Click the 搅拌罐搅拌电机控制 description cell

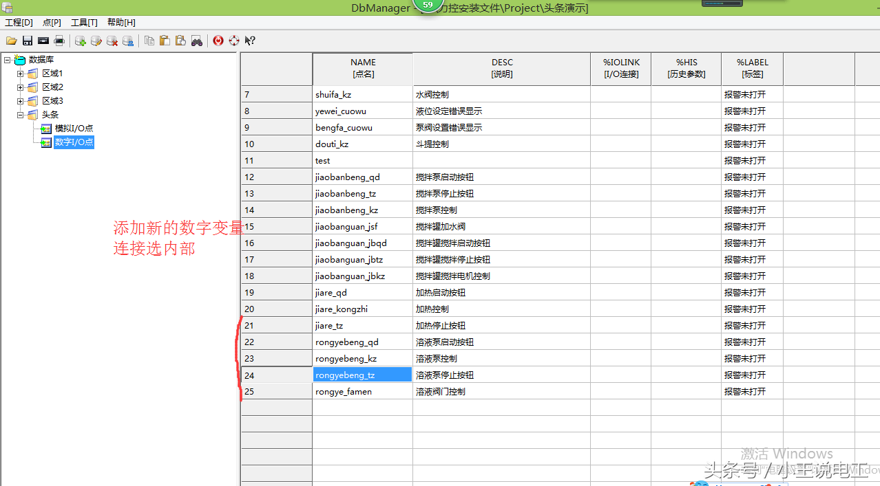(x=502, y=276)
